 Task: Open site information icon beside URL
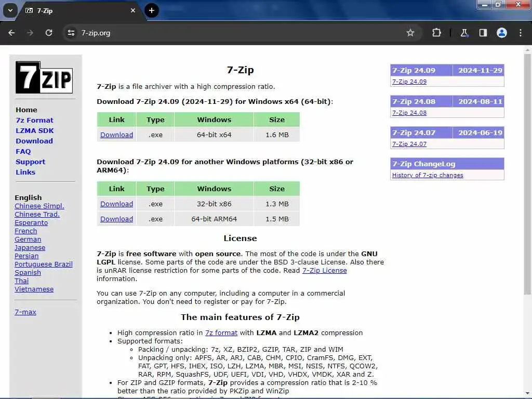[71, 33]
